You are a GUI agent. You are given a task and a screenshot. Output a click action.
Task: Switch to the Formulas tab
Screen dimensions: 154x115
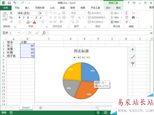(x=52, y=8)
